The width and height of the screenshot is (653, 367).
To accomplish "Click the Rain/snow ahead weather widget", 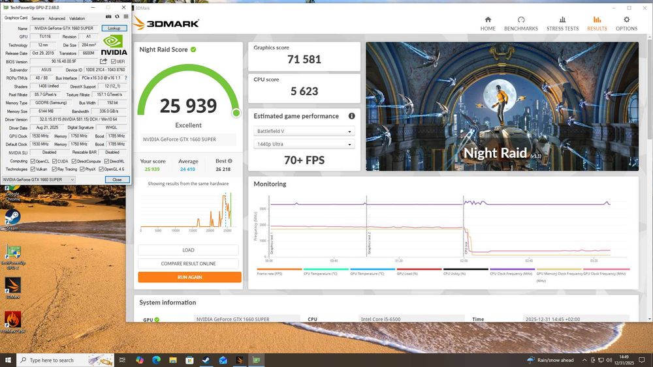I will (550, 360).
